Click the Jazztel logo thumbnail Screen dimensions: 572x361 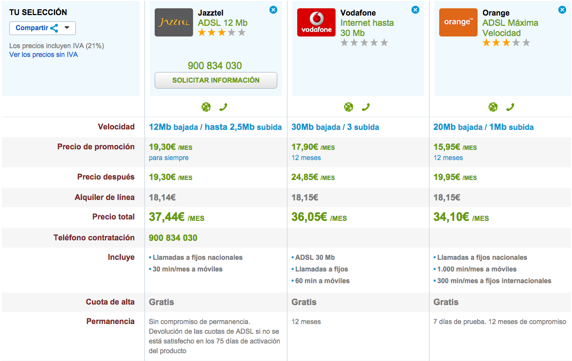(174, 22)
